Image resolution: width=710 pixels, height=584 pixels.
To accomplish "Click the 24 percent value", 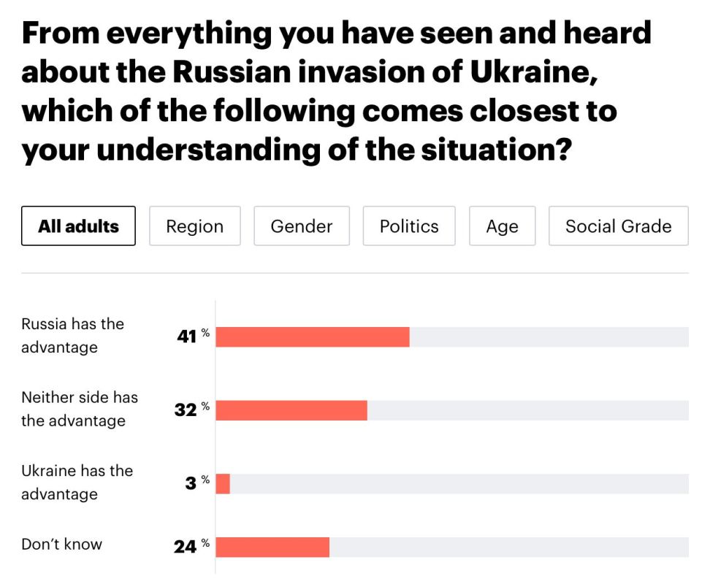I will click(192, 546).
